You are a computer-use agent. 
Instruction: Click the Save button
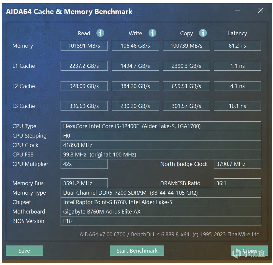[24, 251]
